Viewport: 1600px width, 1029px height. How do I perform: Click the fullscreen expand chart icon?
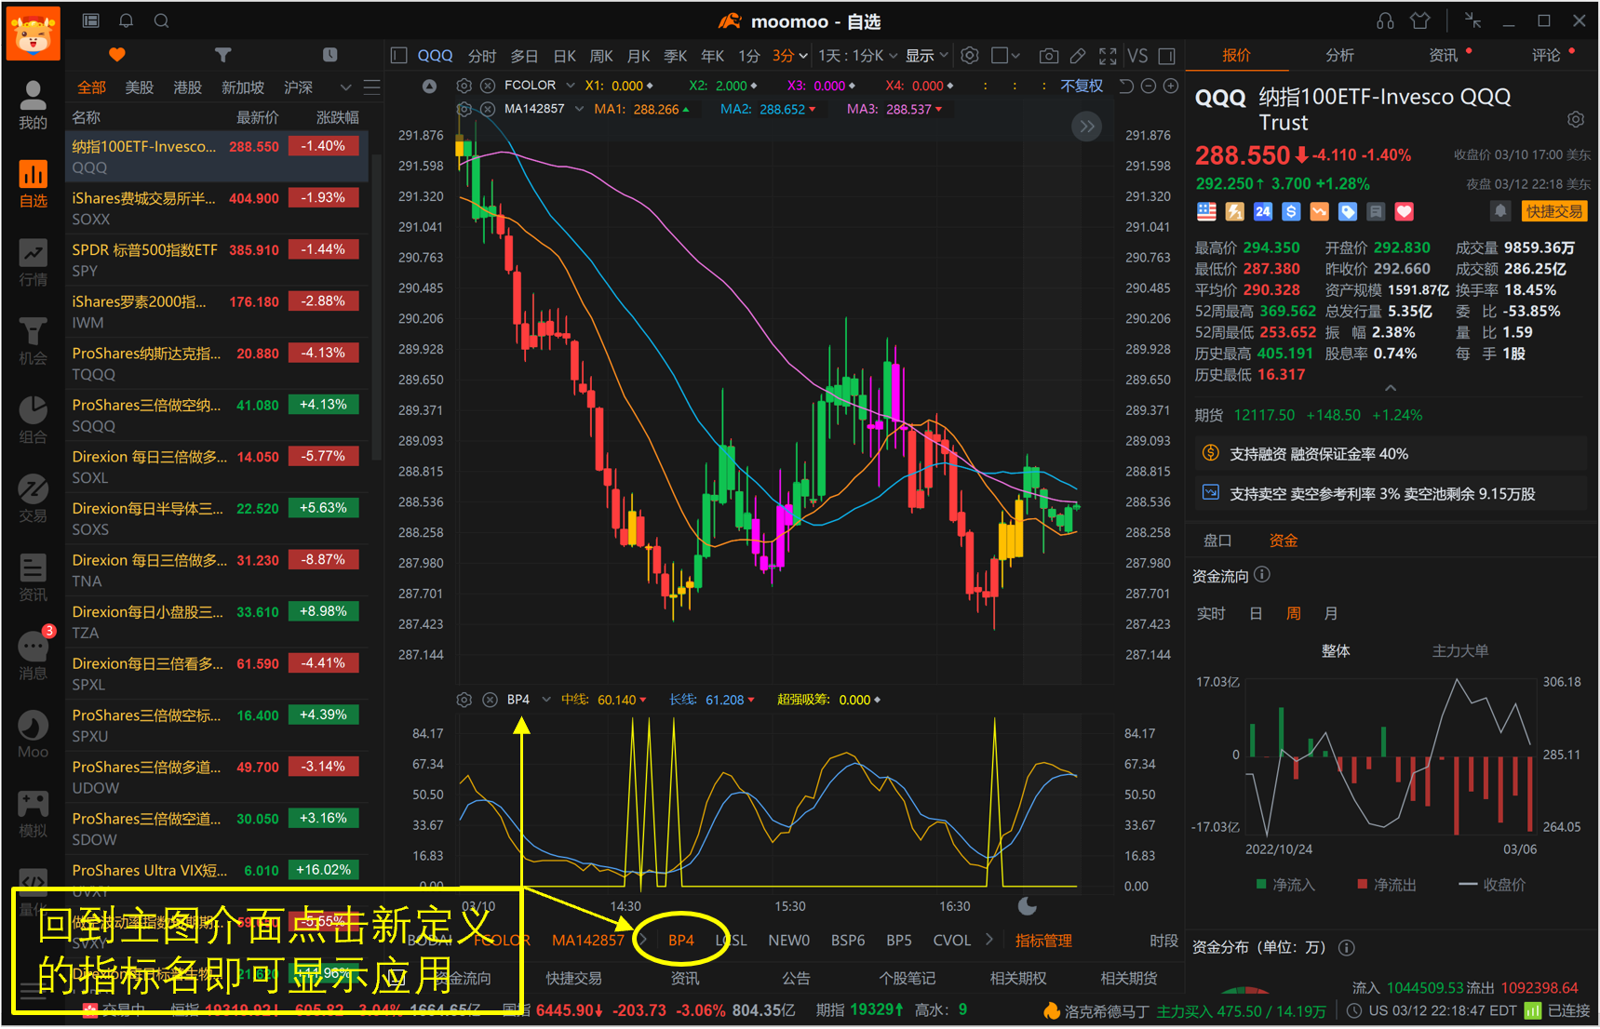pos(1108,56)
